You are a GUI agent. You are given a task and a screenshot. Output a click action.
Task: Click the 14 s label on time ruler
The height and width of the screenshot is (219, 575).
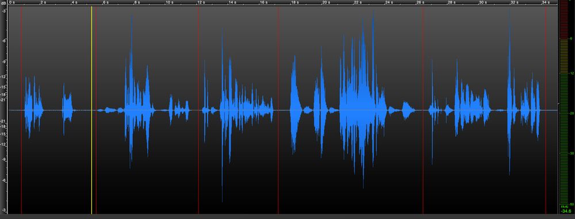232,2
